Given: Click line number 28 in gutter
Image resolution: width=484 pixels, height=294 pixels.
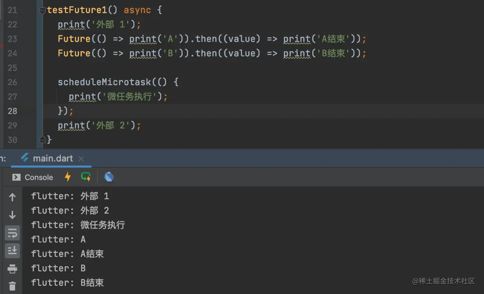Looking at the screenshot, I should [x=12, y=111].
